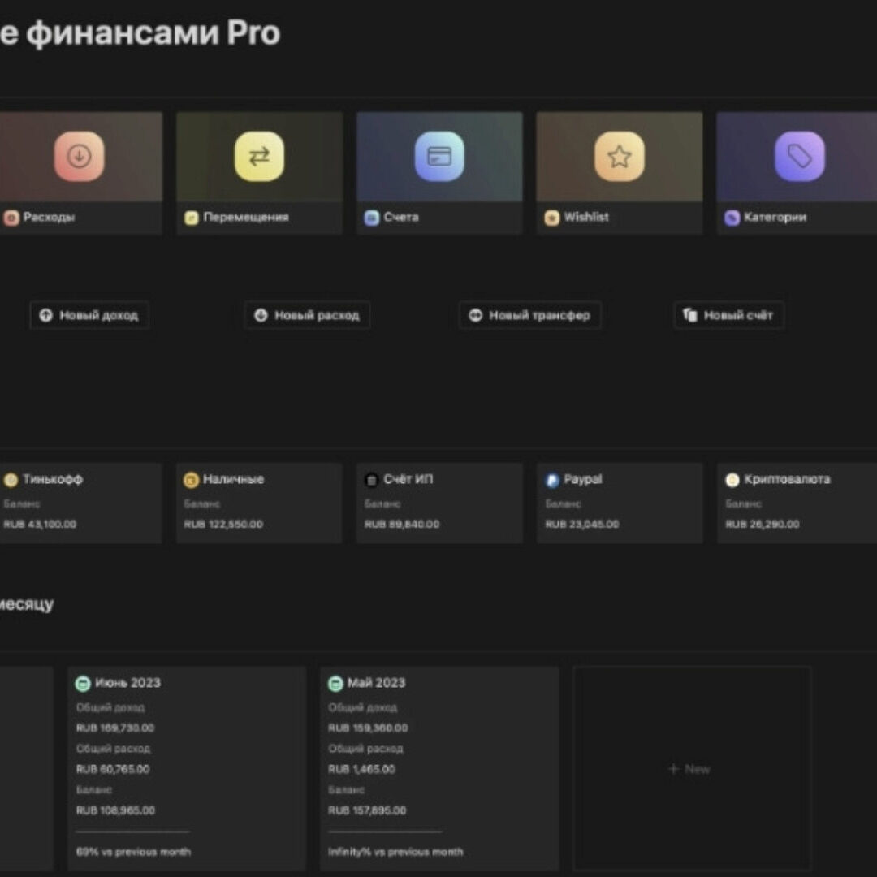The image size is (877, 877).
Task: Create a transfer with Новый трансфер
Action: coord(530,315)
